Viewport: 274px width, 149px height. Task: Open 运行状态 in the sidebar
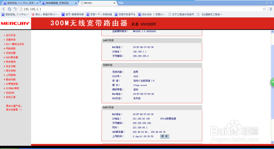pos(11,35)
